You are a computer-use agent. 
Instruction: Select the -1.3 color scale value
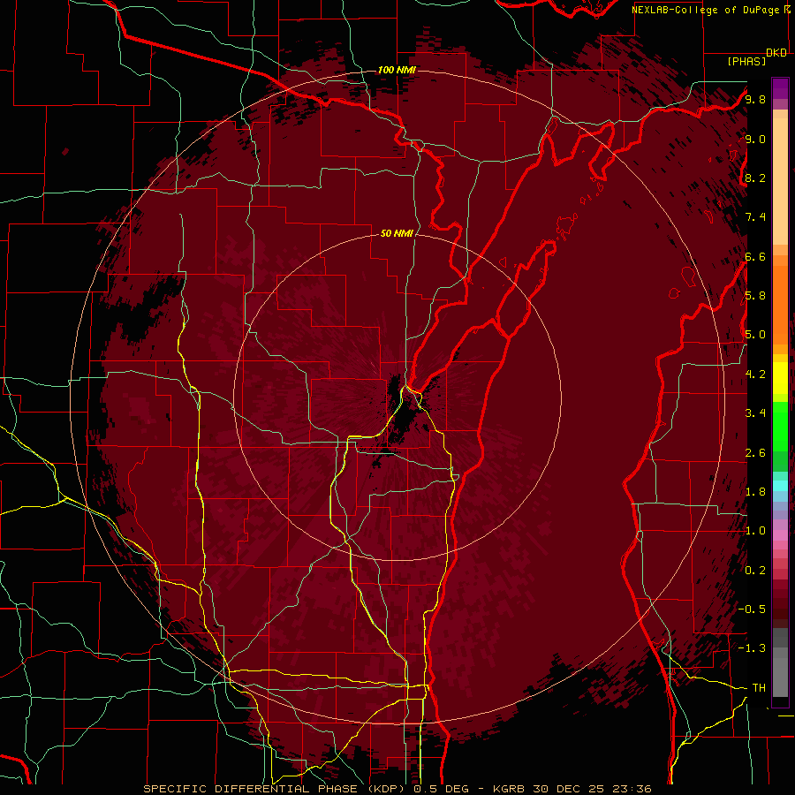pos(752,648)
